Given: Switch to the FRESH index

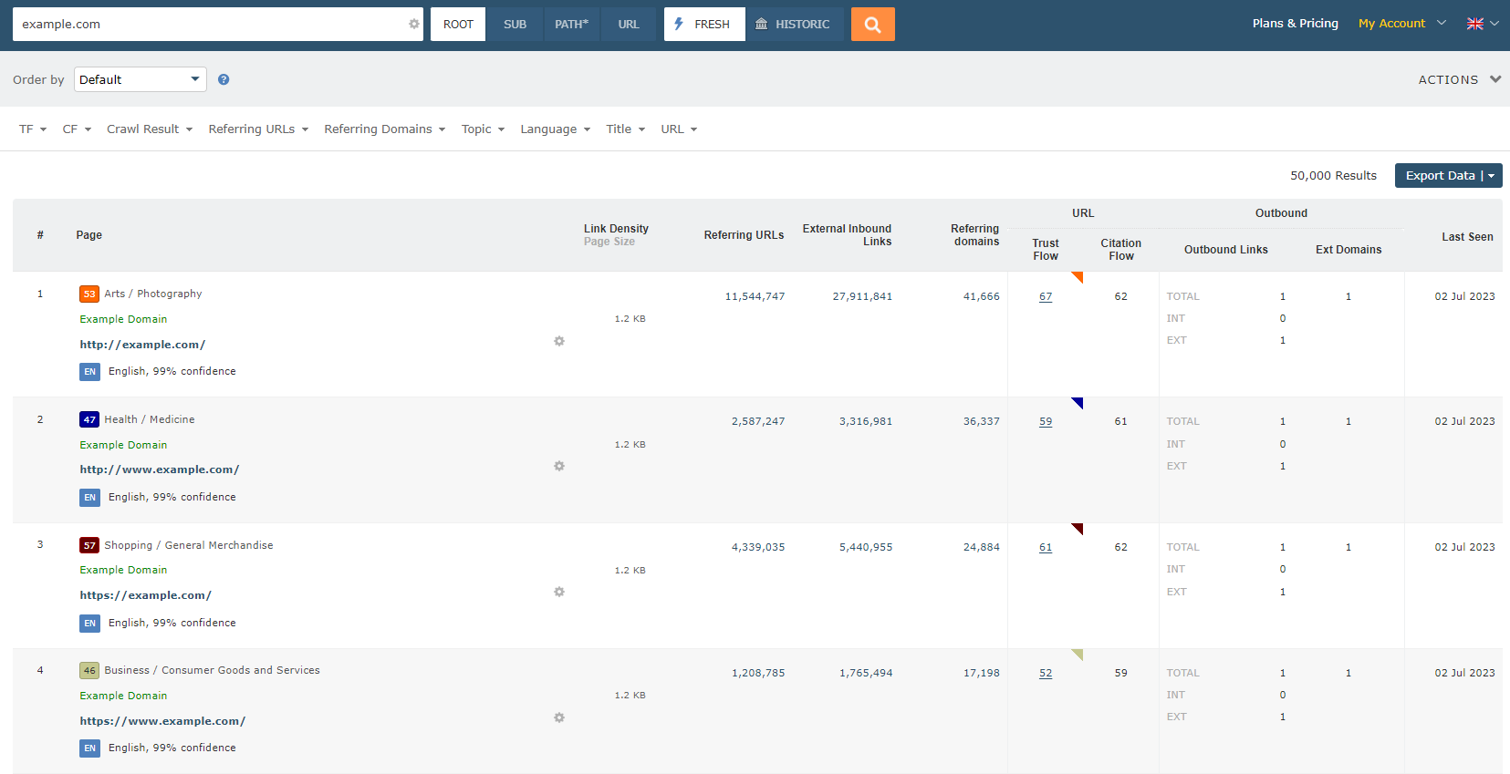Looking at the screenshot, I should (703, 25).
